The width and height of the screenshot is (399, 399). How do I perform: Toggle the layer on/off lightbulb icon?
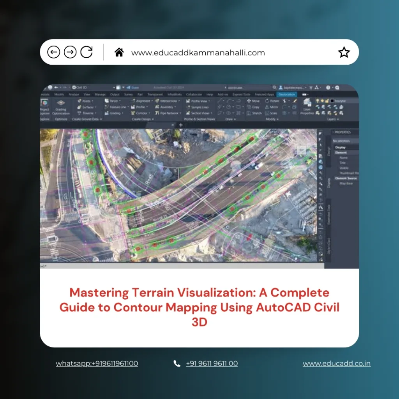click(x=317, y=101)
